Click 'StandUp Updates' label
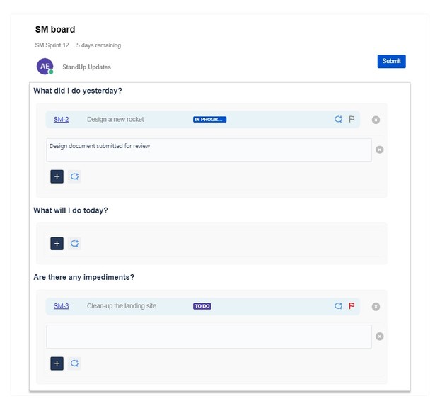Viewport: 447px width, 406px height. pos(87,67)
